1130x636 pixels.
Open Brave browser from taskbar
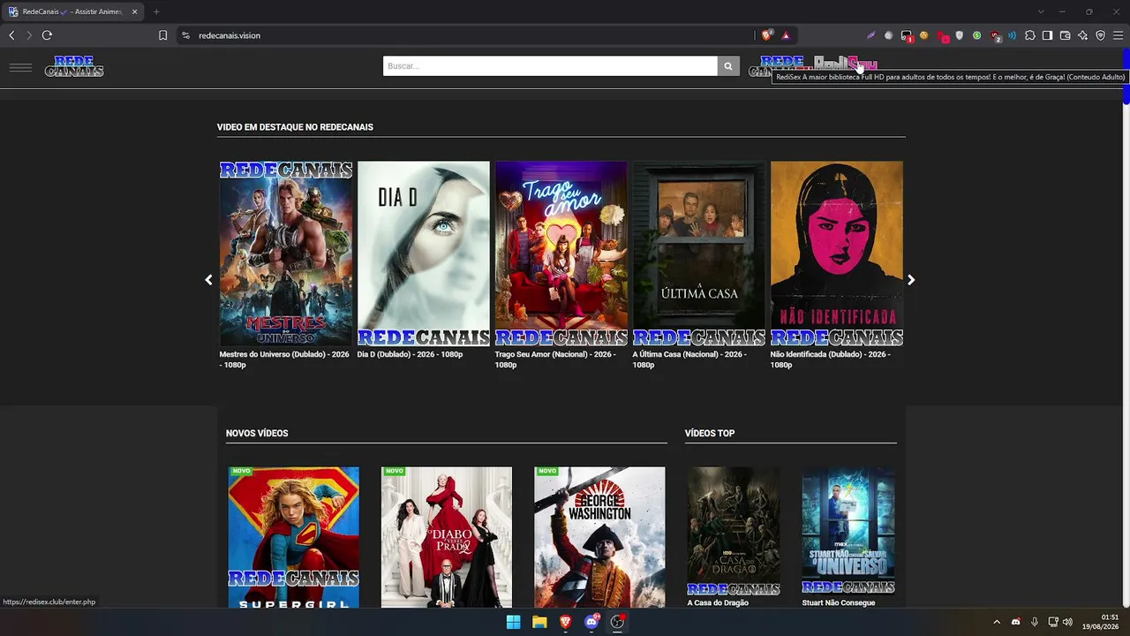566,622
